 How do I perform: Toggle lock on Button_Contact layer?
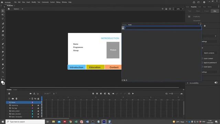[38, 111]
